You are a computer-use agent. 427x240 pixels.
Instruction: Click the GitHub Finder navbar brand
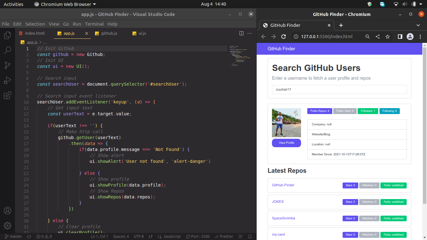(281, 49)
